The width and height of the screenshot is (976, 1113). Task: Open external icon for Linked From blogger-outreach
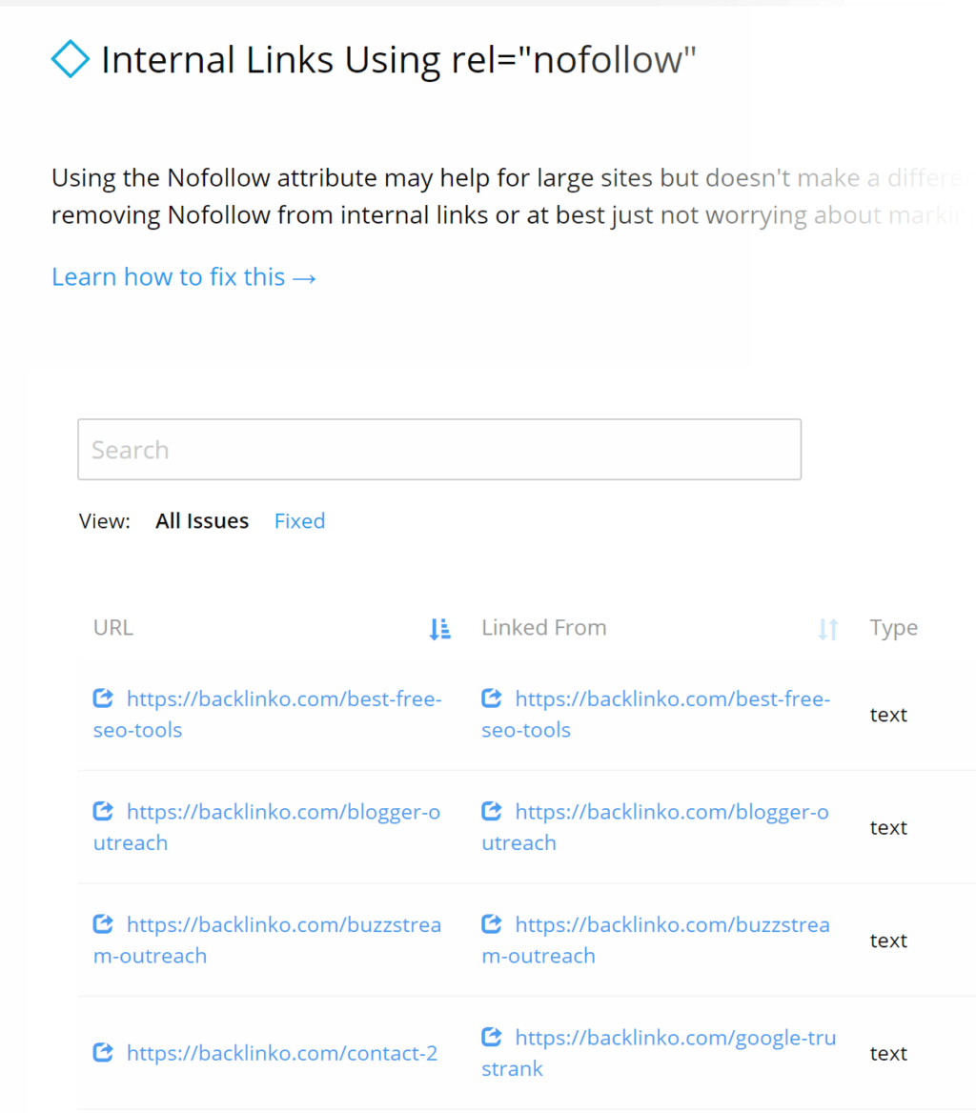(x=492, y=812)
